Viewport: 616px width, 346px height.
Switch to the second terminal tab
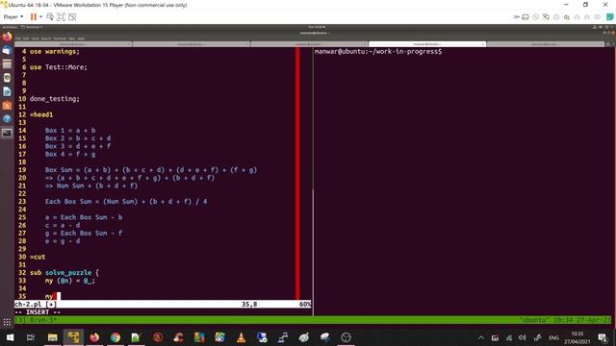coord(192,44)
